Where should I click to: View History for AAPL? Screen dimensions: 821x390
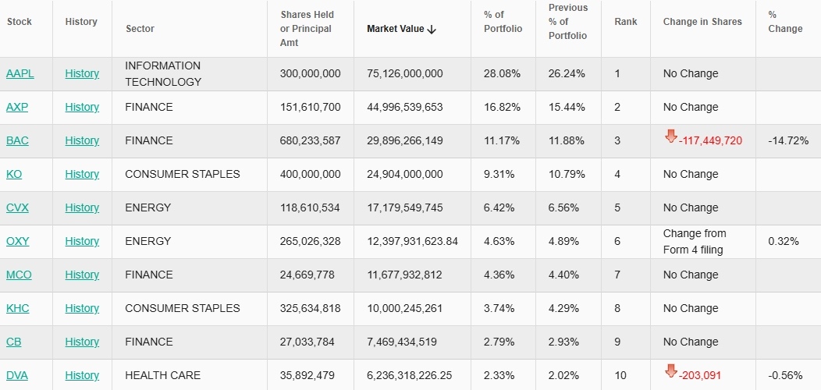point(82,73)
